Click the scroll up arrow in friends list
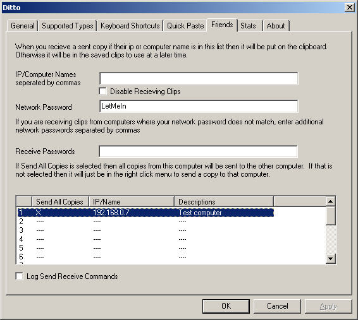This screenshot has height=320, width=358. [330, 201]
